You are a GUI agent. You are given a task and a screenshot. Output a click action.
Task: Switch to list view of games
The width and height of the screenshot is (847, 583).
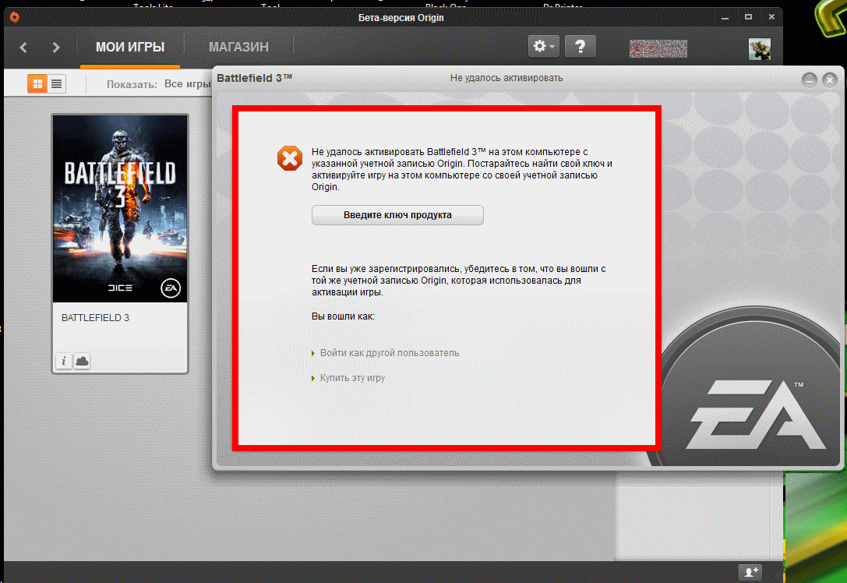(57, 83)
